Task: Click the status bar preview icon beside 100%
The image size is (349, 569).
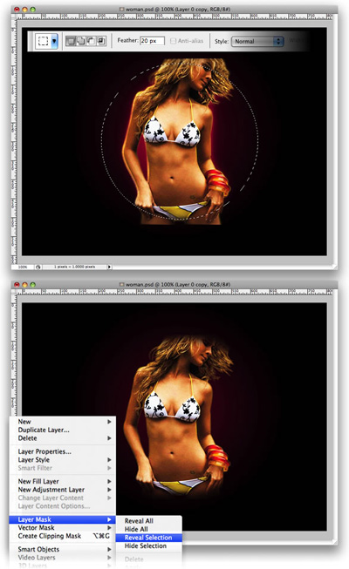Action: [38, 267]
